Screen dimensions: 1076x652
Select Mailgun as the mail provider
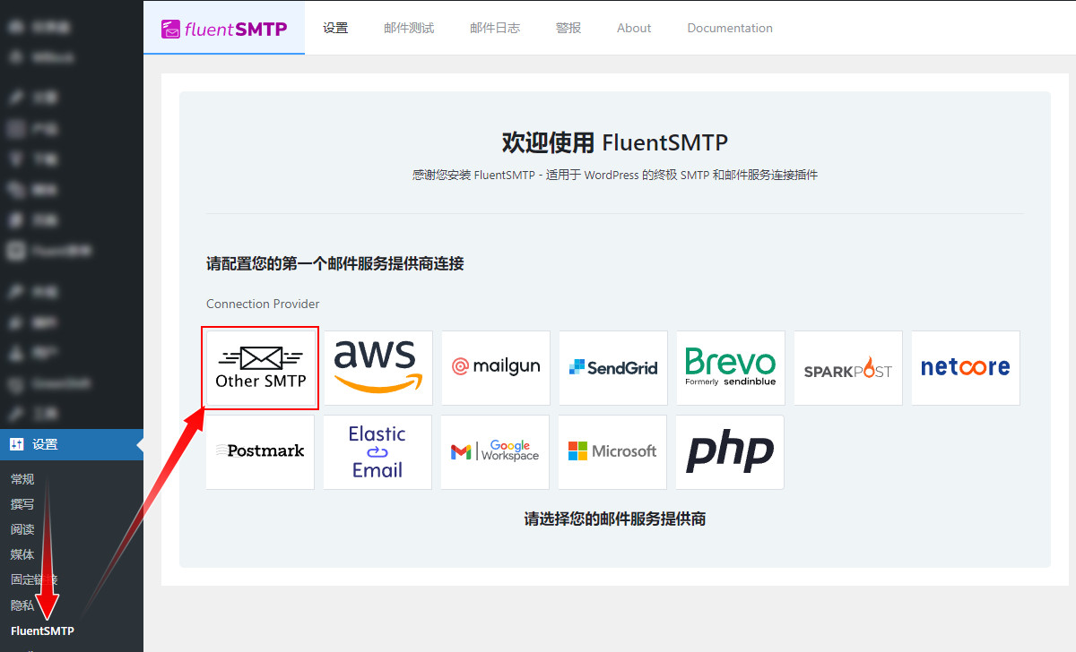(x=496, y=368)
